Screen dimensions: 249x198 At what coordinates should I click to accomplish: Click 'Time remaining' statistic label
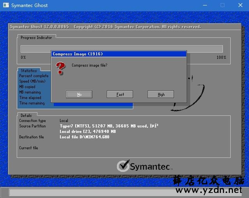point(32,103)
